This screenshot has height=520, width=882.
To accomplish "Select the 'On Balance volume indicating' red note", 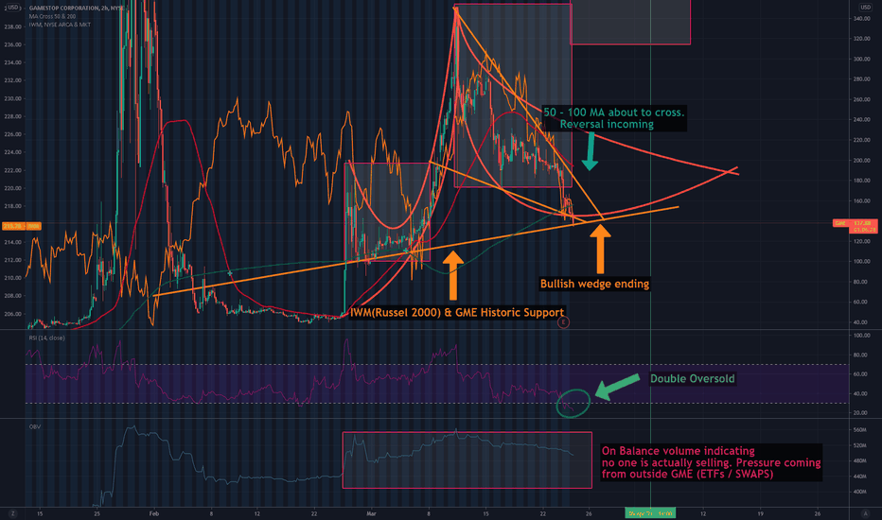I will pyautogui.click(x=711, y=462).
